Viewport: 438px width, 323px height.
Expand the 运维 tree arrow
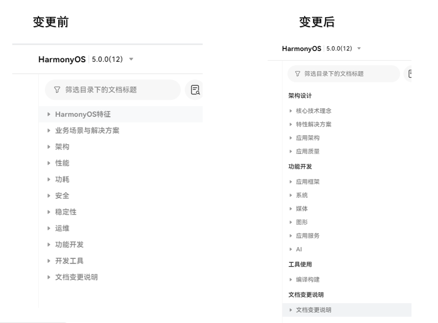(x=50, y=228)
